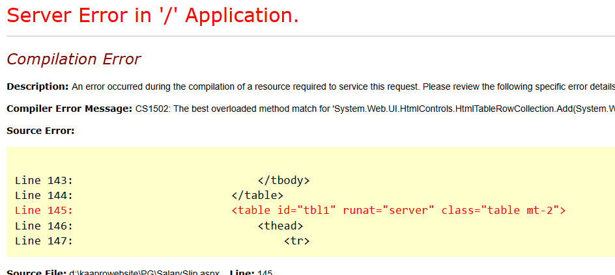Click the italic 'Compilation Error' heading
The width and height of the screenshot is (615, 275).
click(x=74, y=59)
